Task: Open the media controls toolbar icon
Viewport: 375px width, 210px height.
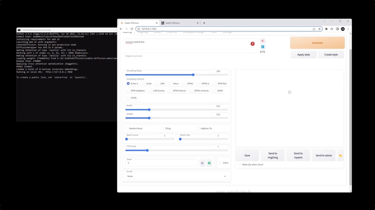Action: (x=332, y=29)
